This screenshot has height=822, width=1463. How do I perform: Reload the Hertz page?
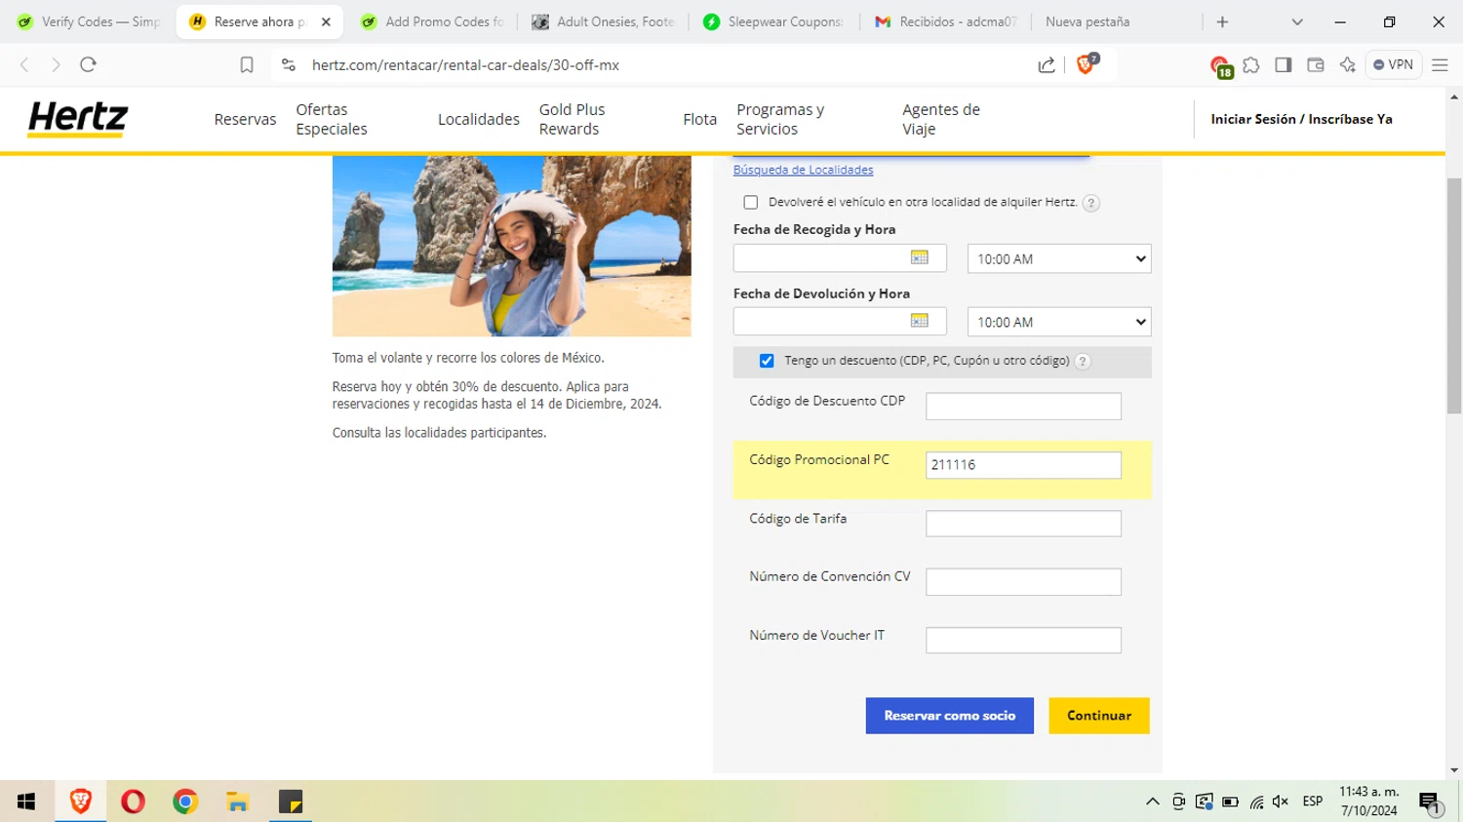pos(88,64)
